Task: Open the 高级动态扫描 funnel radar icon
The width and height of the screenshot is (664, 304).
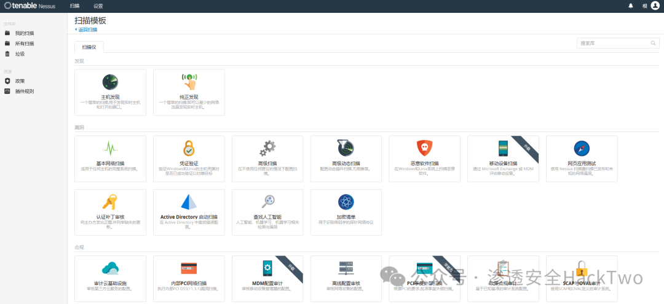Action: pos(346,148)
